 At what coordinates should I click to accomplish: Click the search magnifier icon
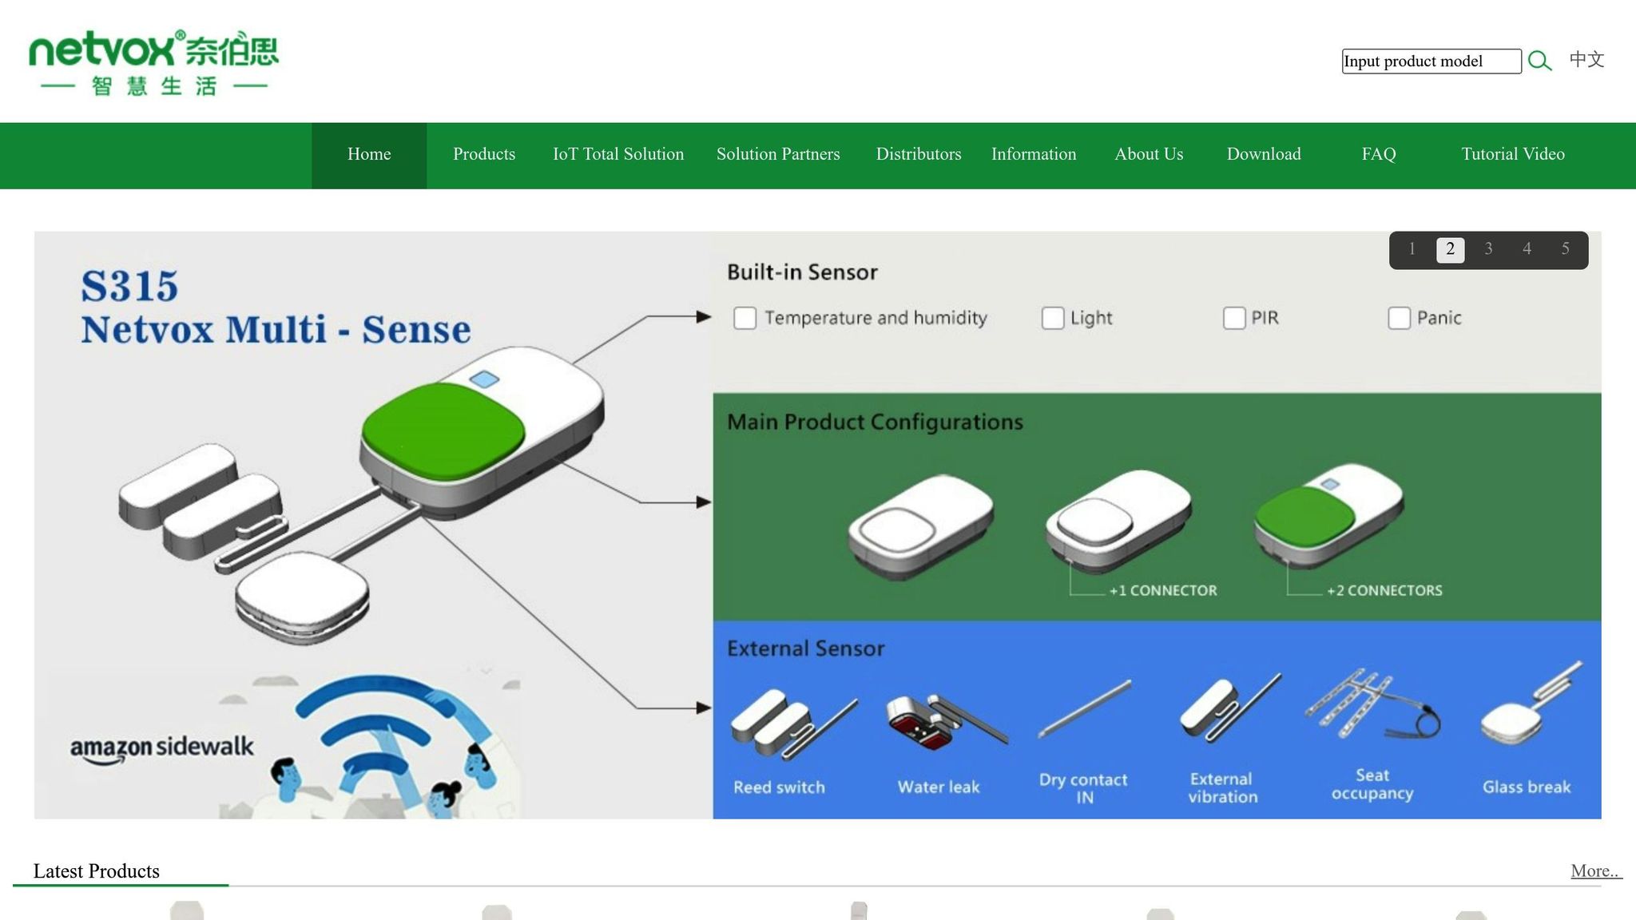pos(1539,61)
